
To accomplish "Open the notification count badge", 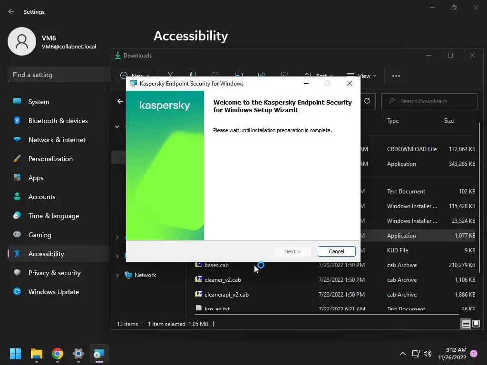I will [x=474, y=354].
